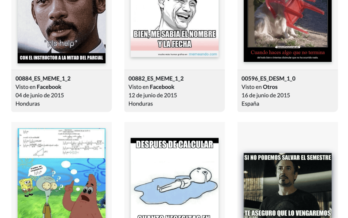Click Facebook source under 00884_ES_MEME_1_2
Viewport: 348px width, 218px height.
[x=49, y=87]
